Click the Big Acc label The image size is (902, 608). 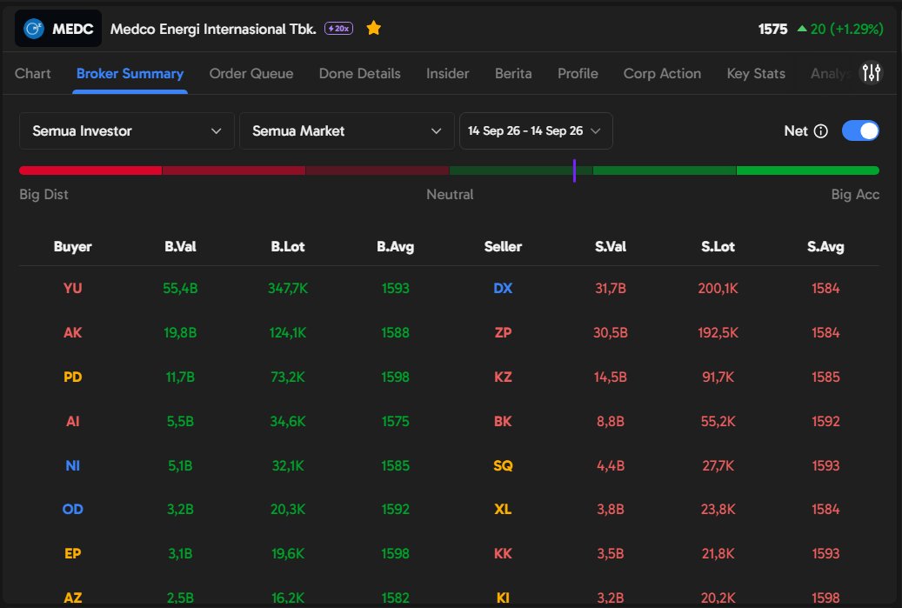(855, 195)
